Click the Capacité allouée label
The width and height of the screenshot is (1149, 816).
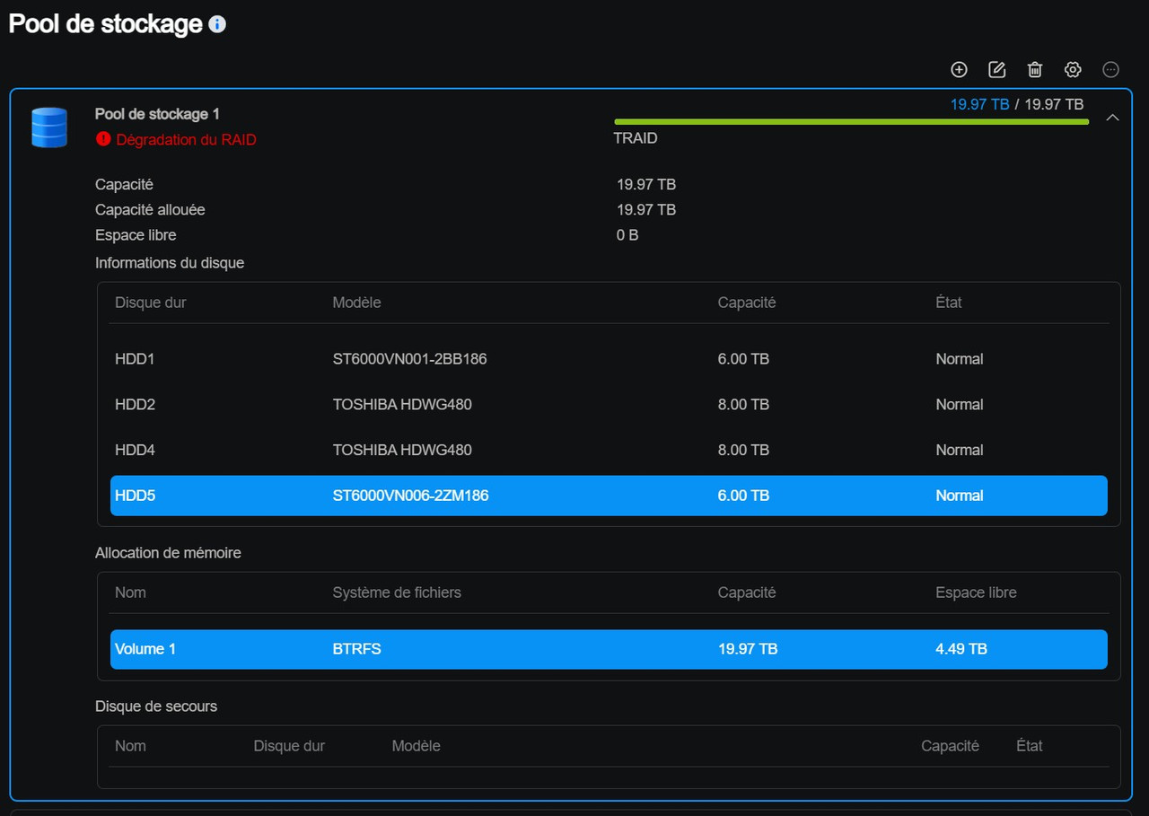coord(150,210)
